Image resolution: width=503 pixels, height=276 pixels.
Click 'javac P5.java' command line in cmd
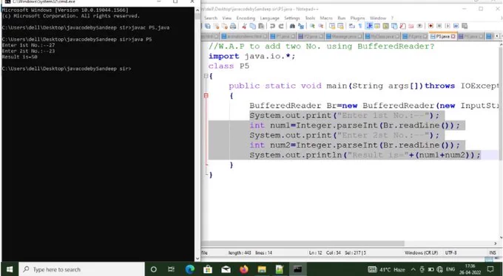(x=85, y=27)
